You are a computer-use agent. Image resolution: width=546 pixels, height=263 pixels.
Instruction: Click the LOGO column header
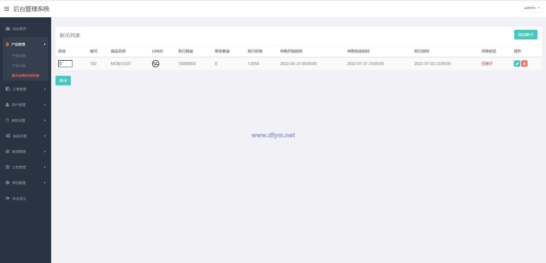click(x=157, y=51)
